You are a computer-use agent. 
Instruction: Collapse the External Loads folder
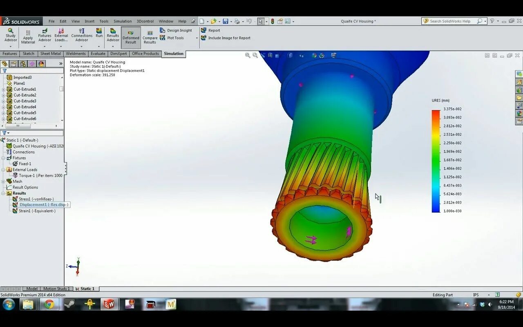pyautogui.click(x=3, y=170)
